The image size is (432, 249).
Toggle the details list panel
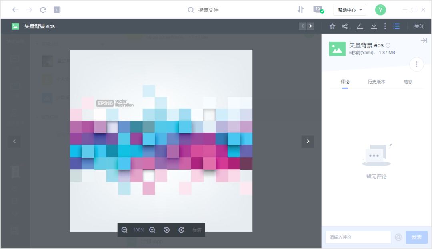[396, 26]
